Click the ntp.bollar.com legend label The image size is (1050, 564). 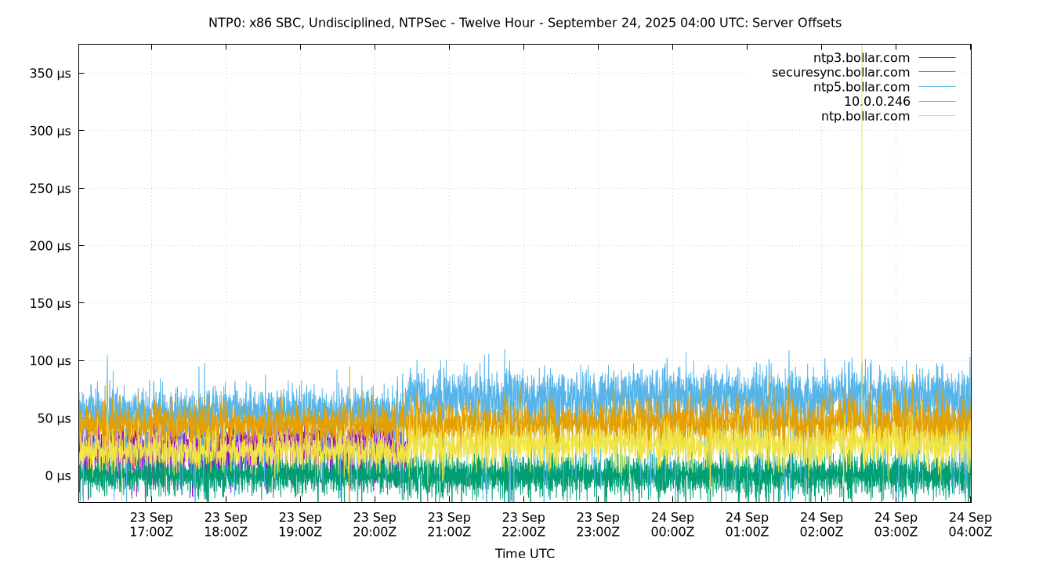point(865,117)
